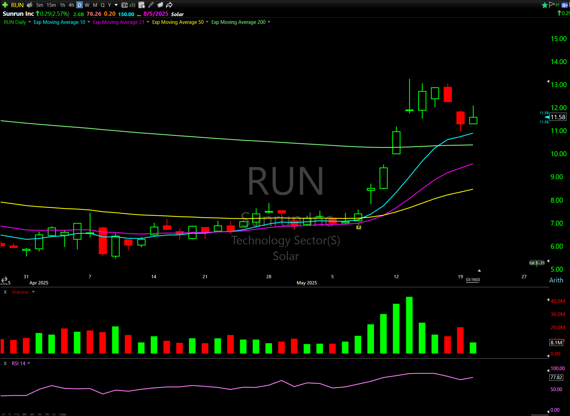Screen dimensions: 570x416
Task: Click the blue S dropdown icon
Action: pos(565,5)
